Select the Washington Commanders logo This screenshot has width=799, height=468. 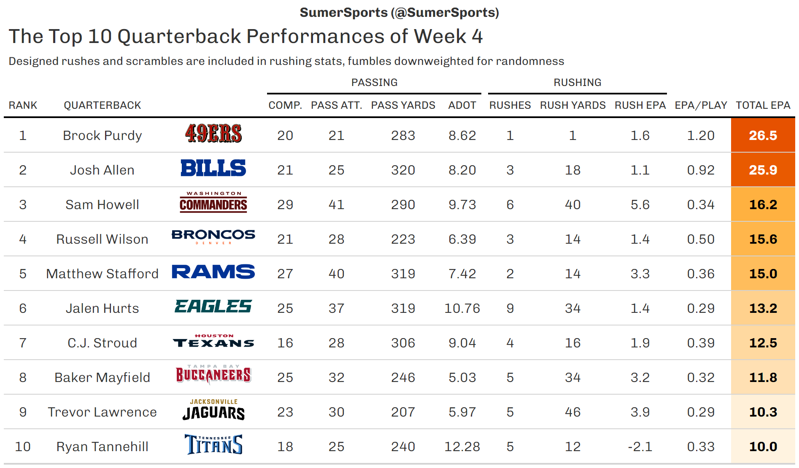click(x=213, y=203)
